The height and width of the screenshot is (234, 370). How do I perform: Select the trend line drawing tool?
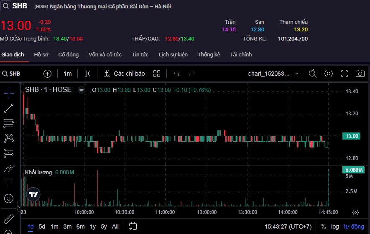(x=9, y=108)
